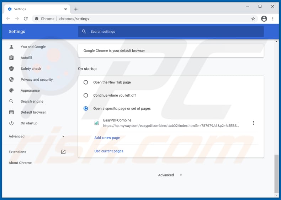Screen dimensions: 281x200
Task: Minimize the Chrome window
Action: [x=248, y=6]
